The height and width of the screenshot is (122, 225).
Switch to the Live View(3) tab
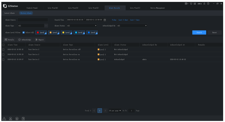coord(73,8)
